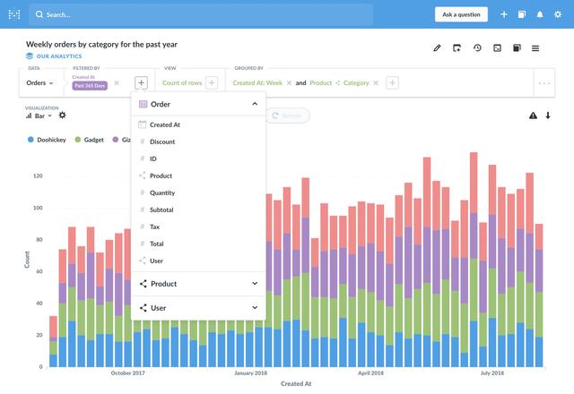574x394 pixels.
Task: Open the bell notifications icon
Action: (x=540, y=14)
